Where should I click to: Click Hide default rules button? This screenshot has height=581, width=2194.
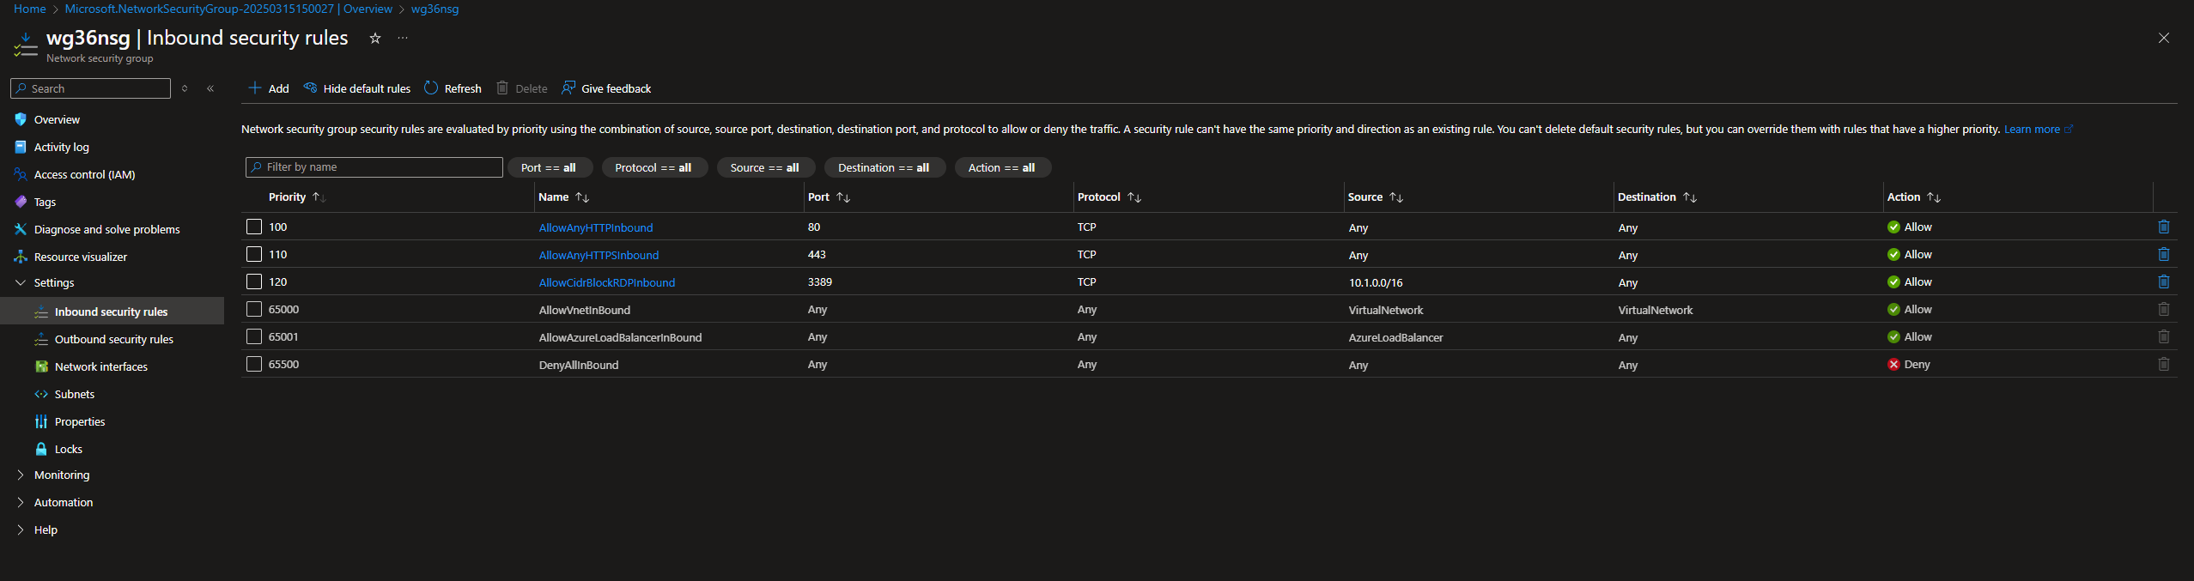click(357, 88)
